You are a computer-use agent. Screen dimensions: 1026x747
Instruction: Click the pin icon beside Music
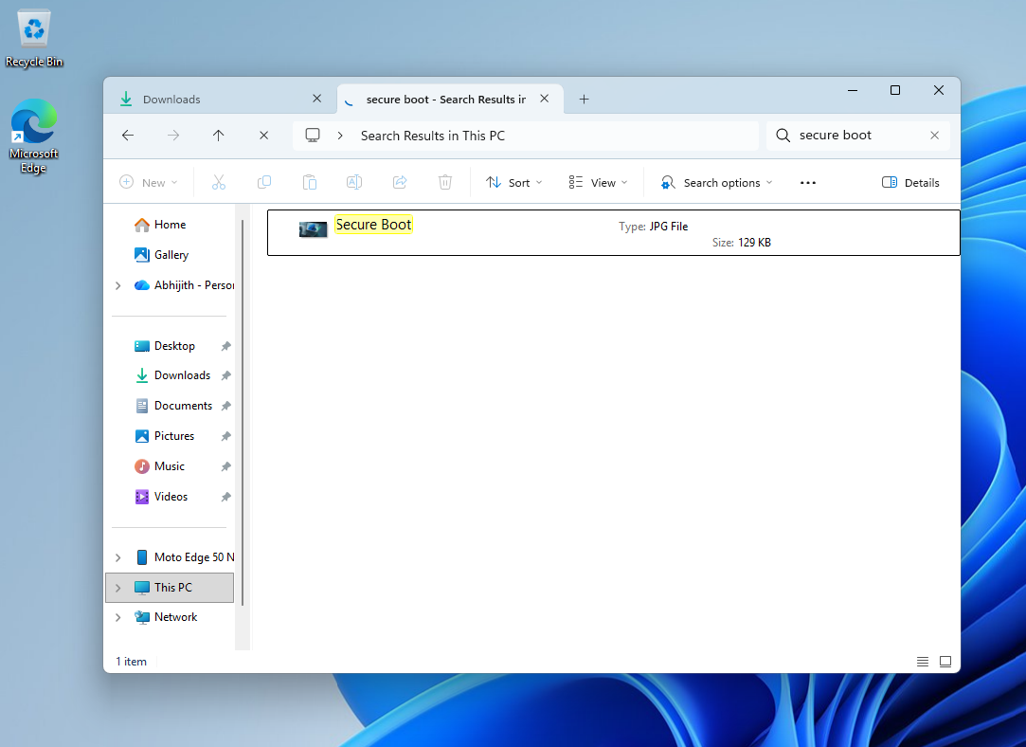[x=225, y=466]
